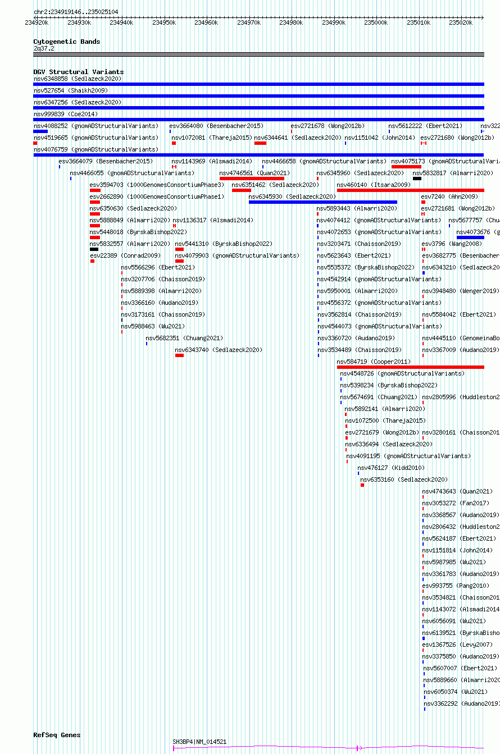Screen dimensions: 500x754
Task: Select the black bar under nsv5832817 (Almarri2020)
Action: point(417,179)
